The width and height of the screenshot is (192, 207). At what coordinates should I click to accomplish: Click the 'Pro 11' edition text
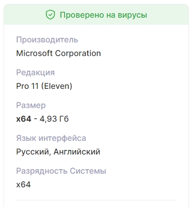tap(27, 86)
